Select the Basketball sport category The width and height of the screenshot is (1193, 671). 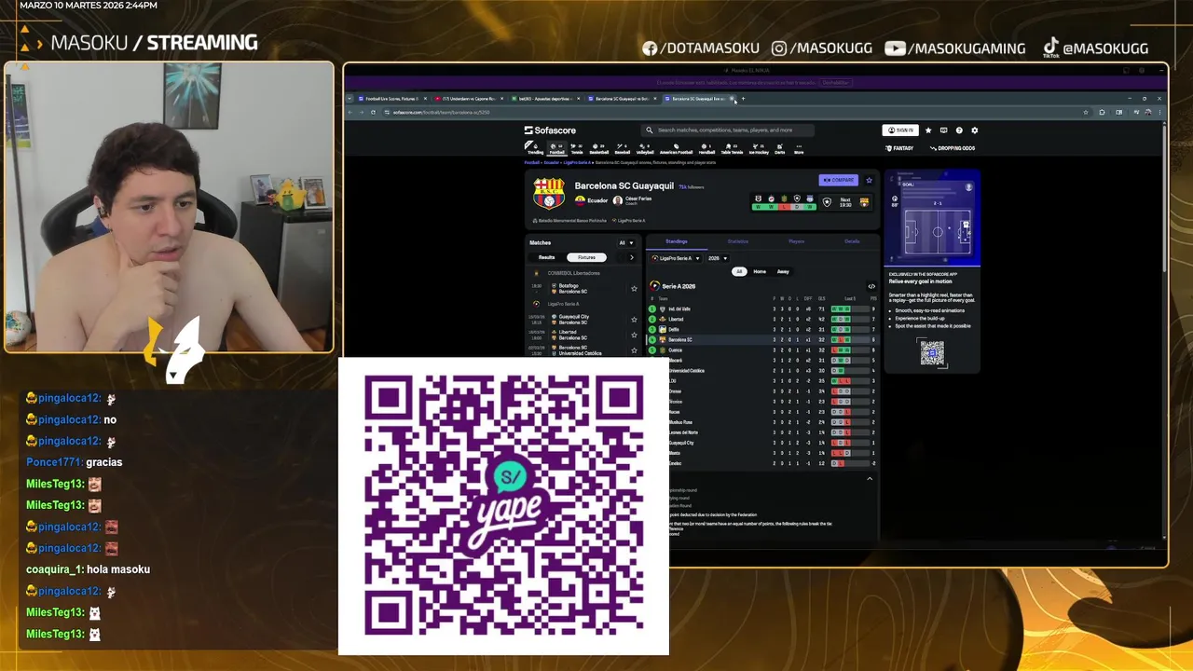click(x=598, y=148)
